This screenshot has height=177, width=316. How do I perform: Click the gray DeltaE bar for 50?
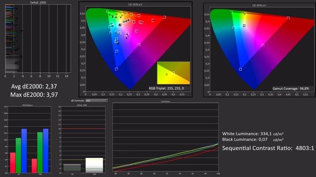click(72, 168)
